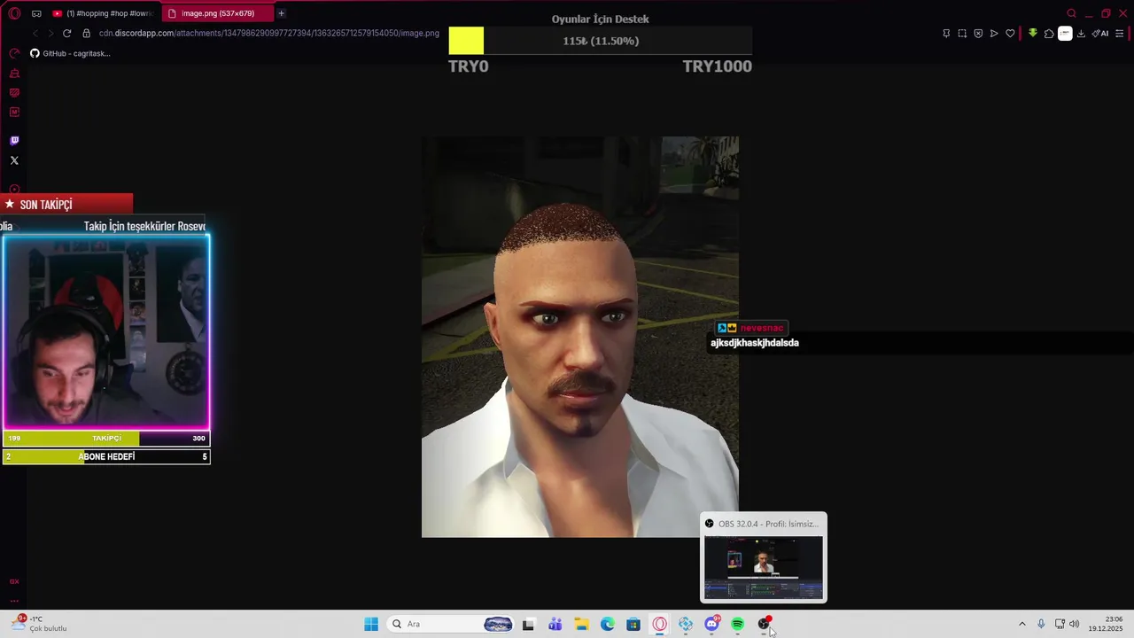Click the displayed character face image
This screenshot has width=1134, height=638.
pos(580,337)
